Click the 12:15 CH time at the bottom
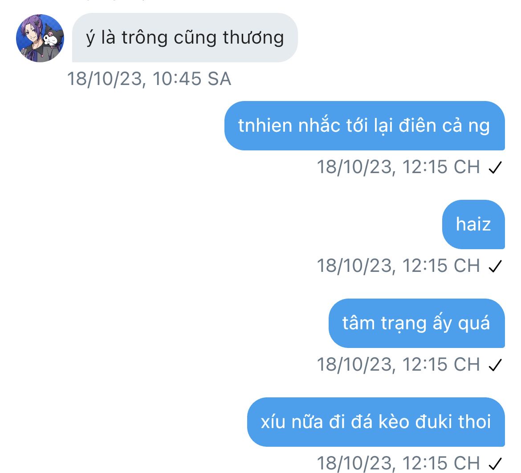Screen dimensions: 521x473 (x=441, y=463)
